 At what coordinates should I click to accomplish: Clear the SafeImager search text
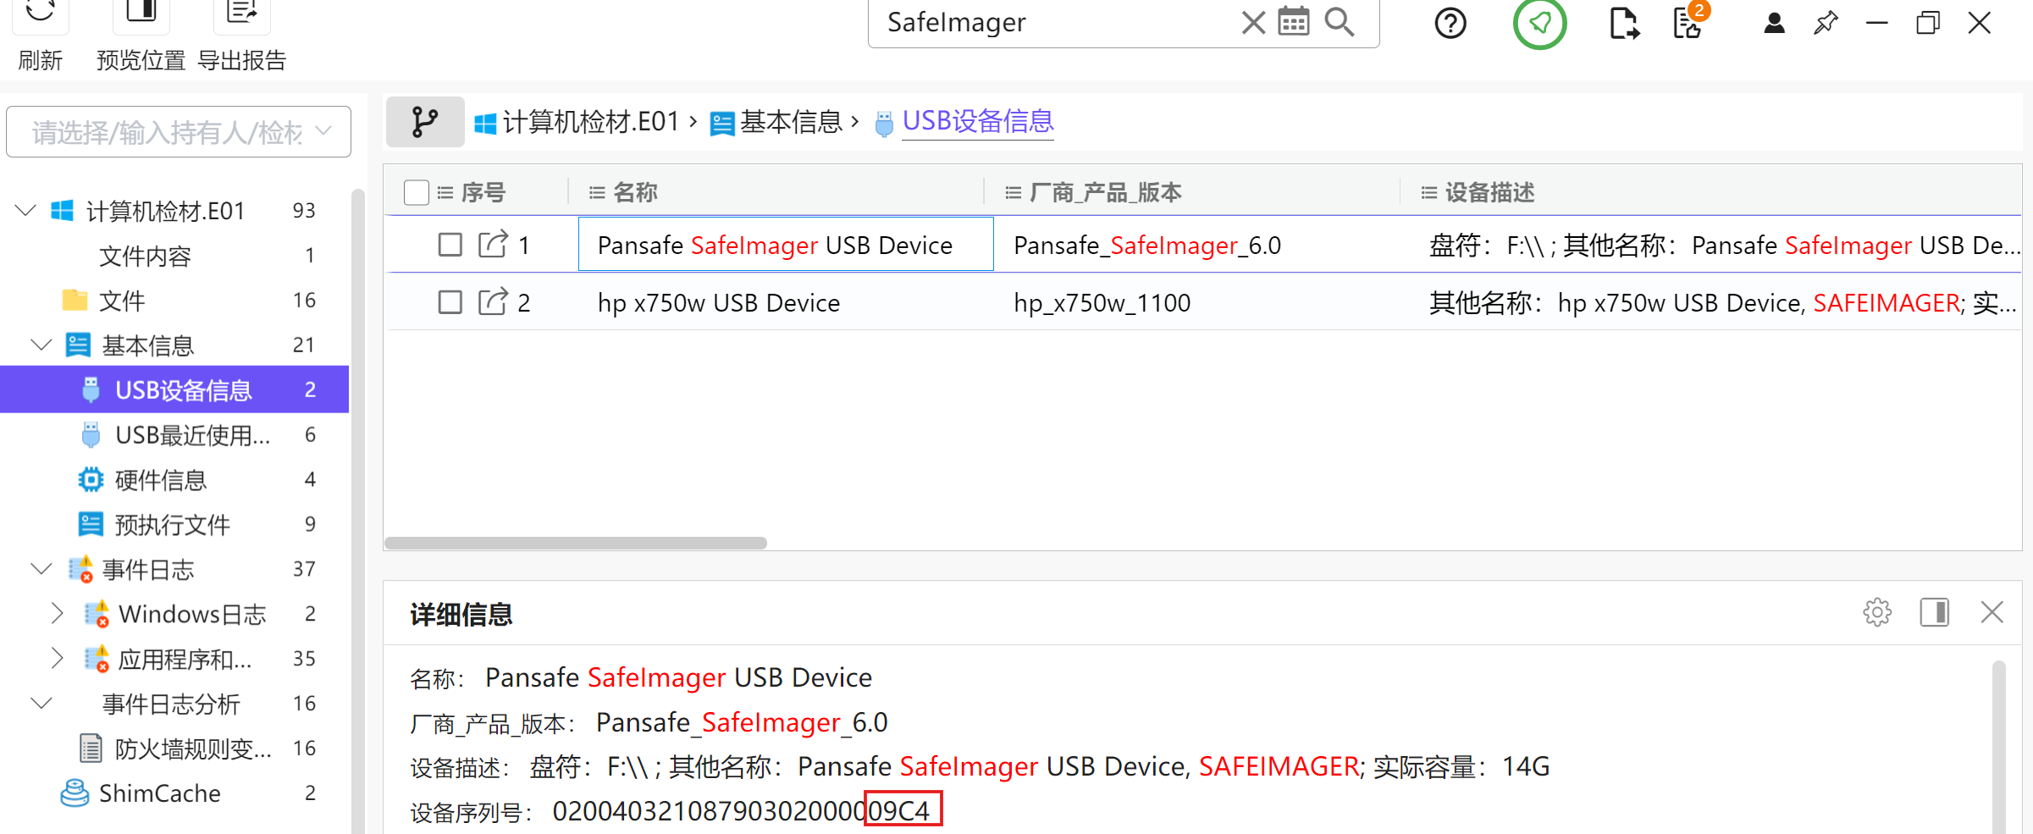tap(1252, 23)
